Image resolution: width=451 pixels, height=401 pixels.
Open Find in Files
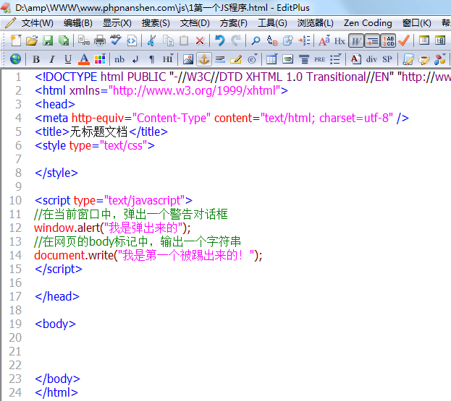point(288,40)
